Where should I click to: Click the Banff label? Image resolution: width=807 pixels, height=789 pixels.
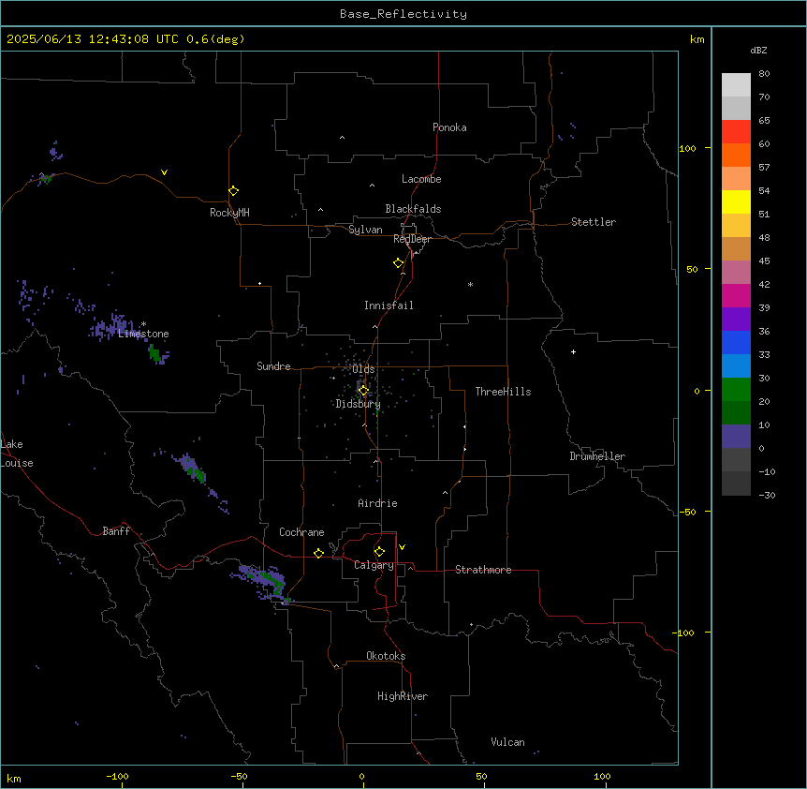(116, 531)
